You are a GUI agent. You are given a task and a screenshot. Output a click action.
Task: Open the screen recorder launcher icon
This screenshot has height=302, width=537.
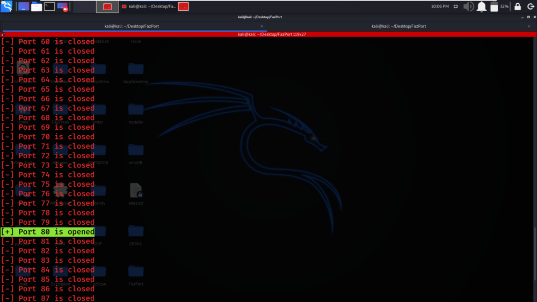[x=63, y=6]
